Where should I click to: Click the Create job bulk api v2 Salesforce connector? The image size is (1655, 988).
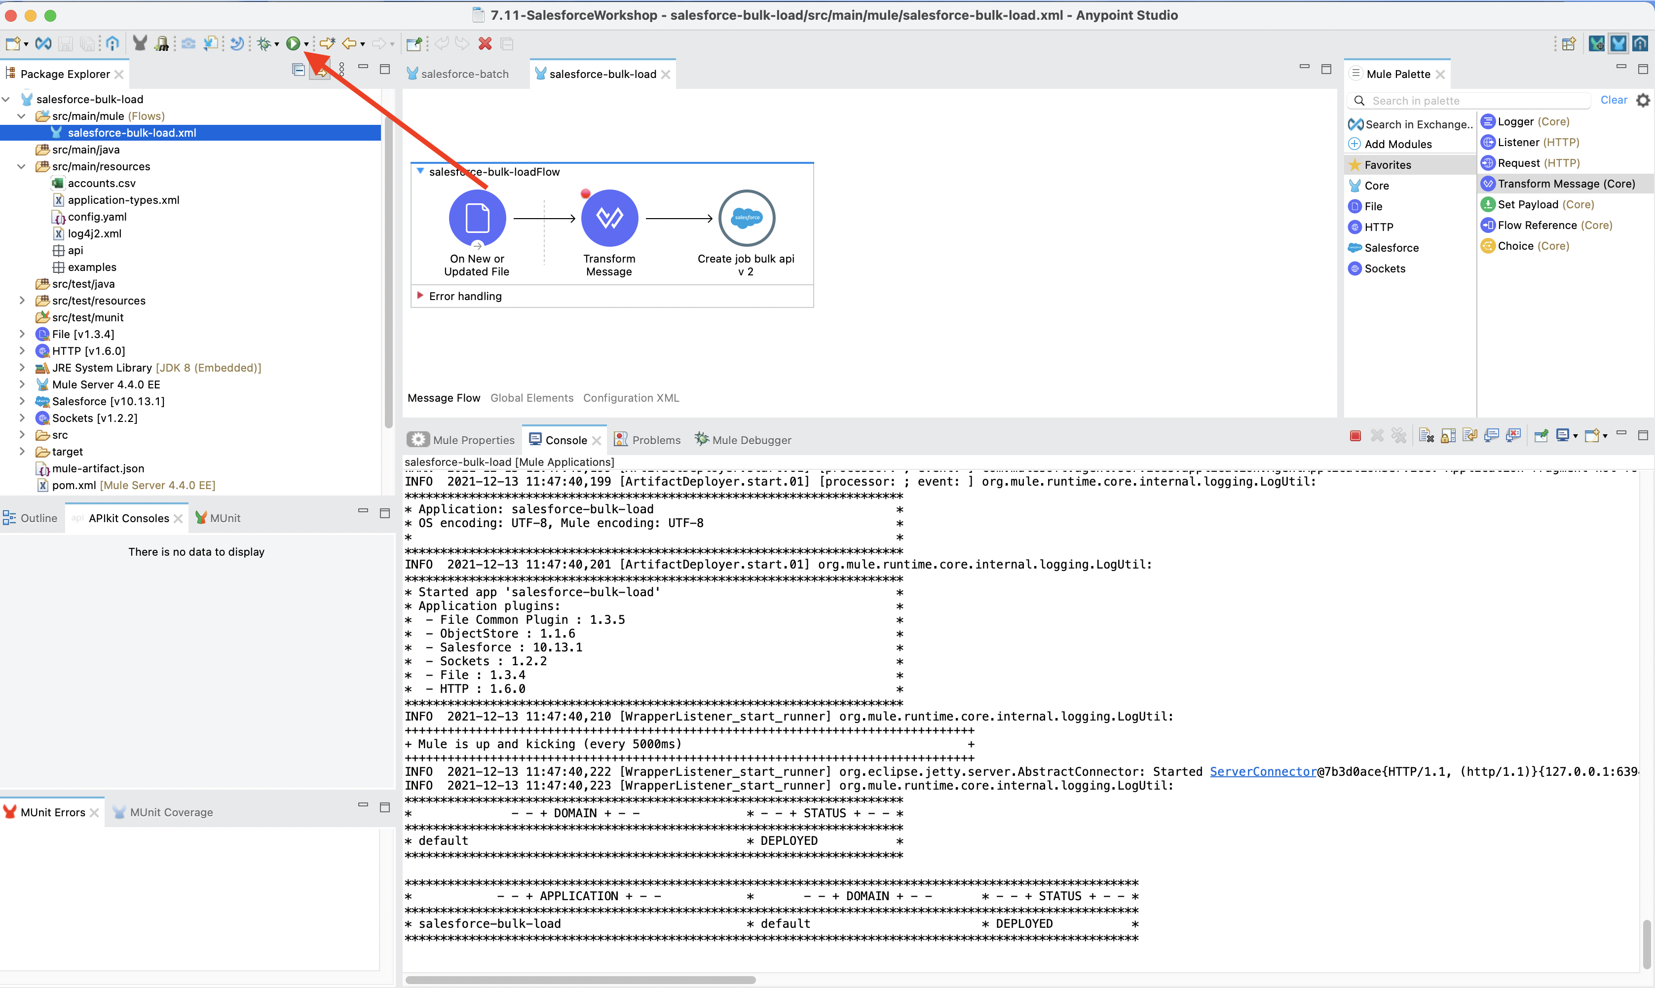click(746, 218)
